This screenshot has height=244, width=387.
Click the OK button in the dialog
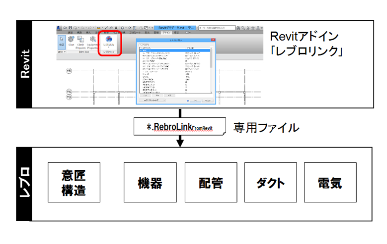click(196, 100)
